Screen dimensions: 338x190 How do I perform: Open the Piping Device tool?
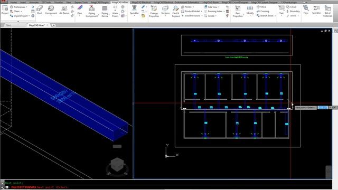pyautogui.click(x=105, y=11)
